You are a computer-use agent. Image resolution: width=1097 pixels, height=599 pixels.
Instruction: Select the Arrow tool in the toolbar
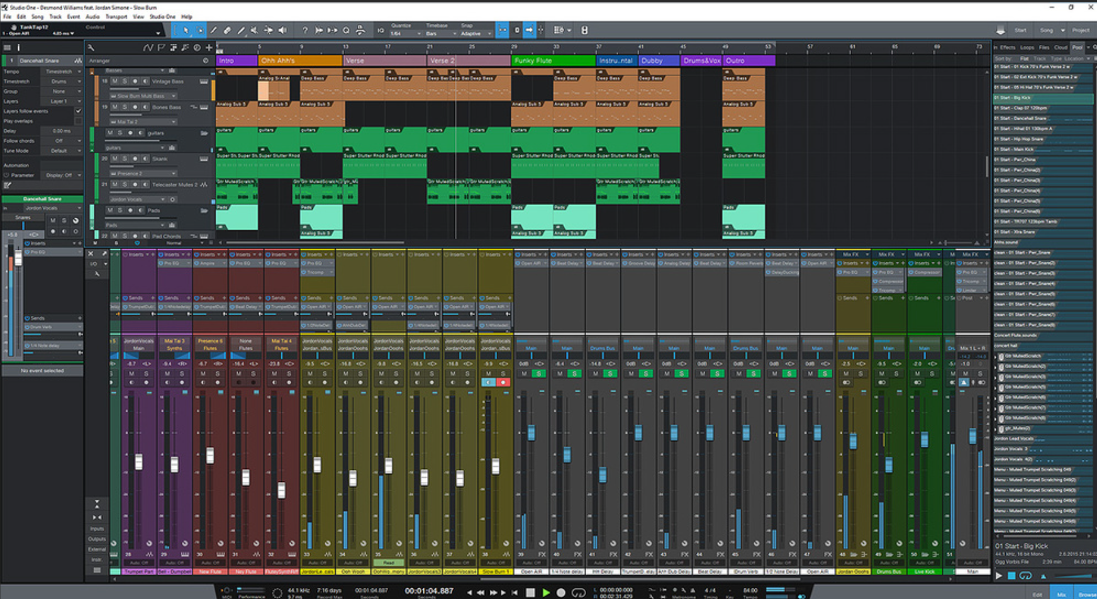pos(187,30)
